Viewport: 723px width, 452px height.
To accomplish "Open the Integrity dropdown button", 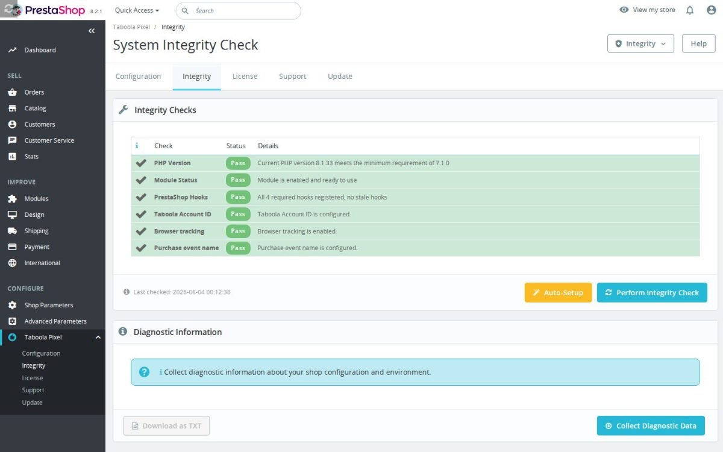I will pos(640,44).
